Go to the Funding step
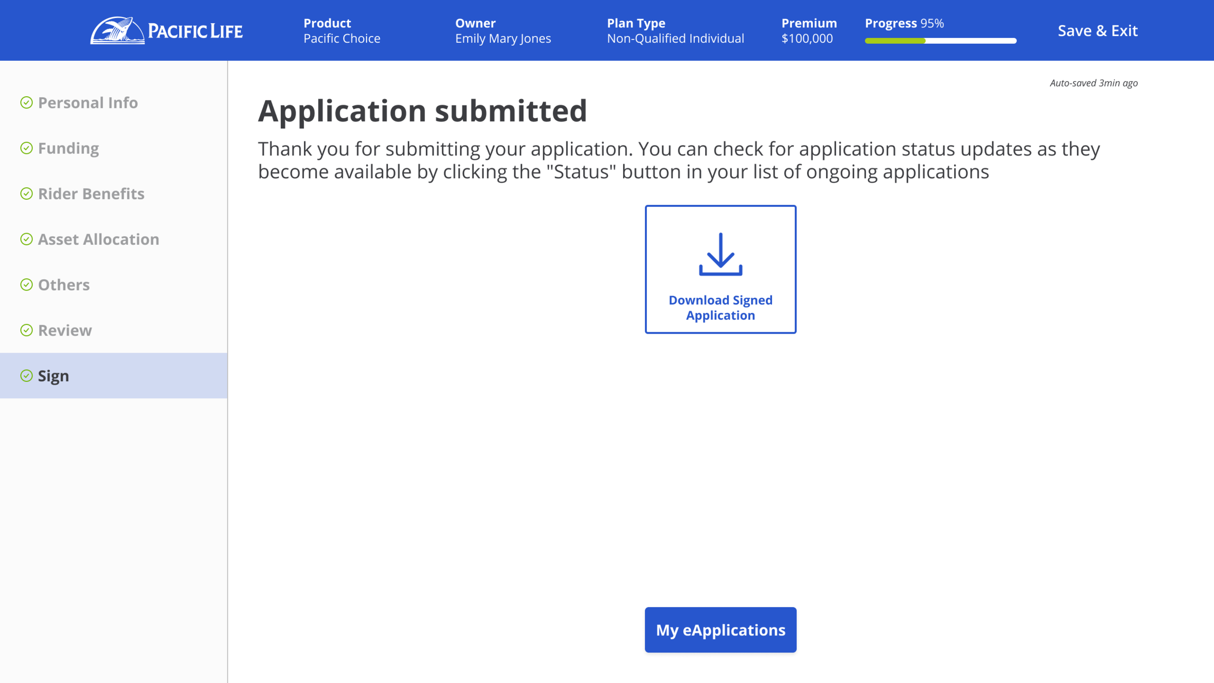1214x683 pixels. (x=68, y=148)
